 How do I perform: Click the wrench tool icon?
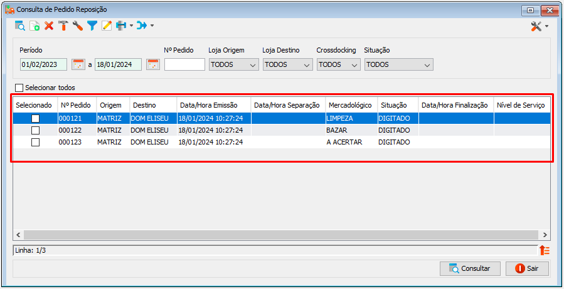[78, 26]
